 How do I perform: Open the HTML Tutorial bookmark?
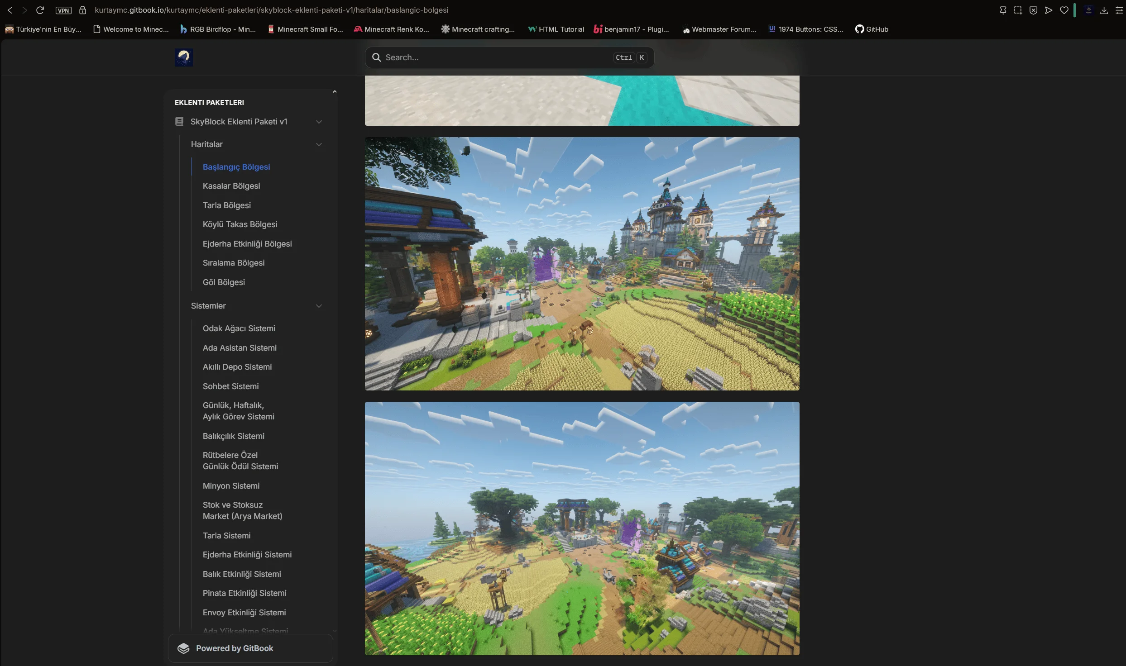[x=556, y=29]
